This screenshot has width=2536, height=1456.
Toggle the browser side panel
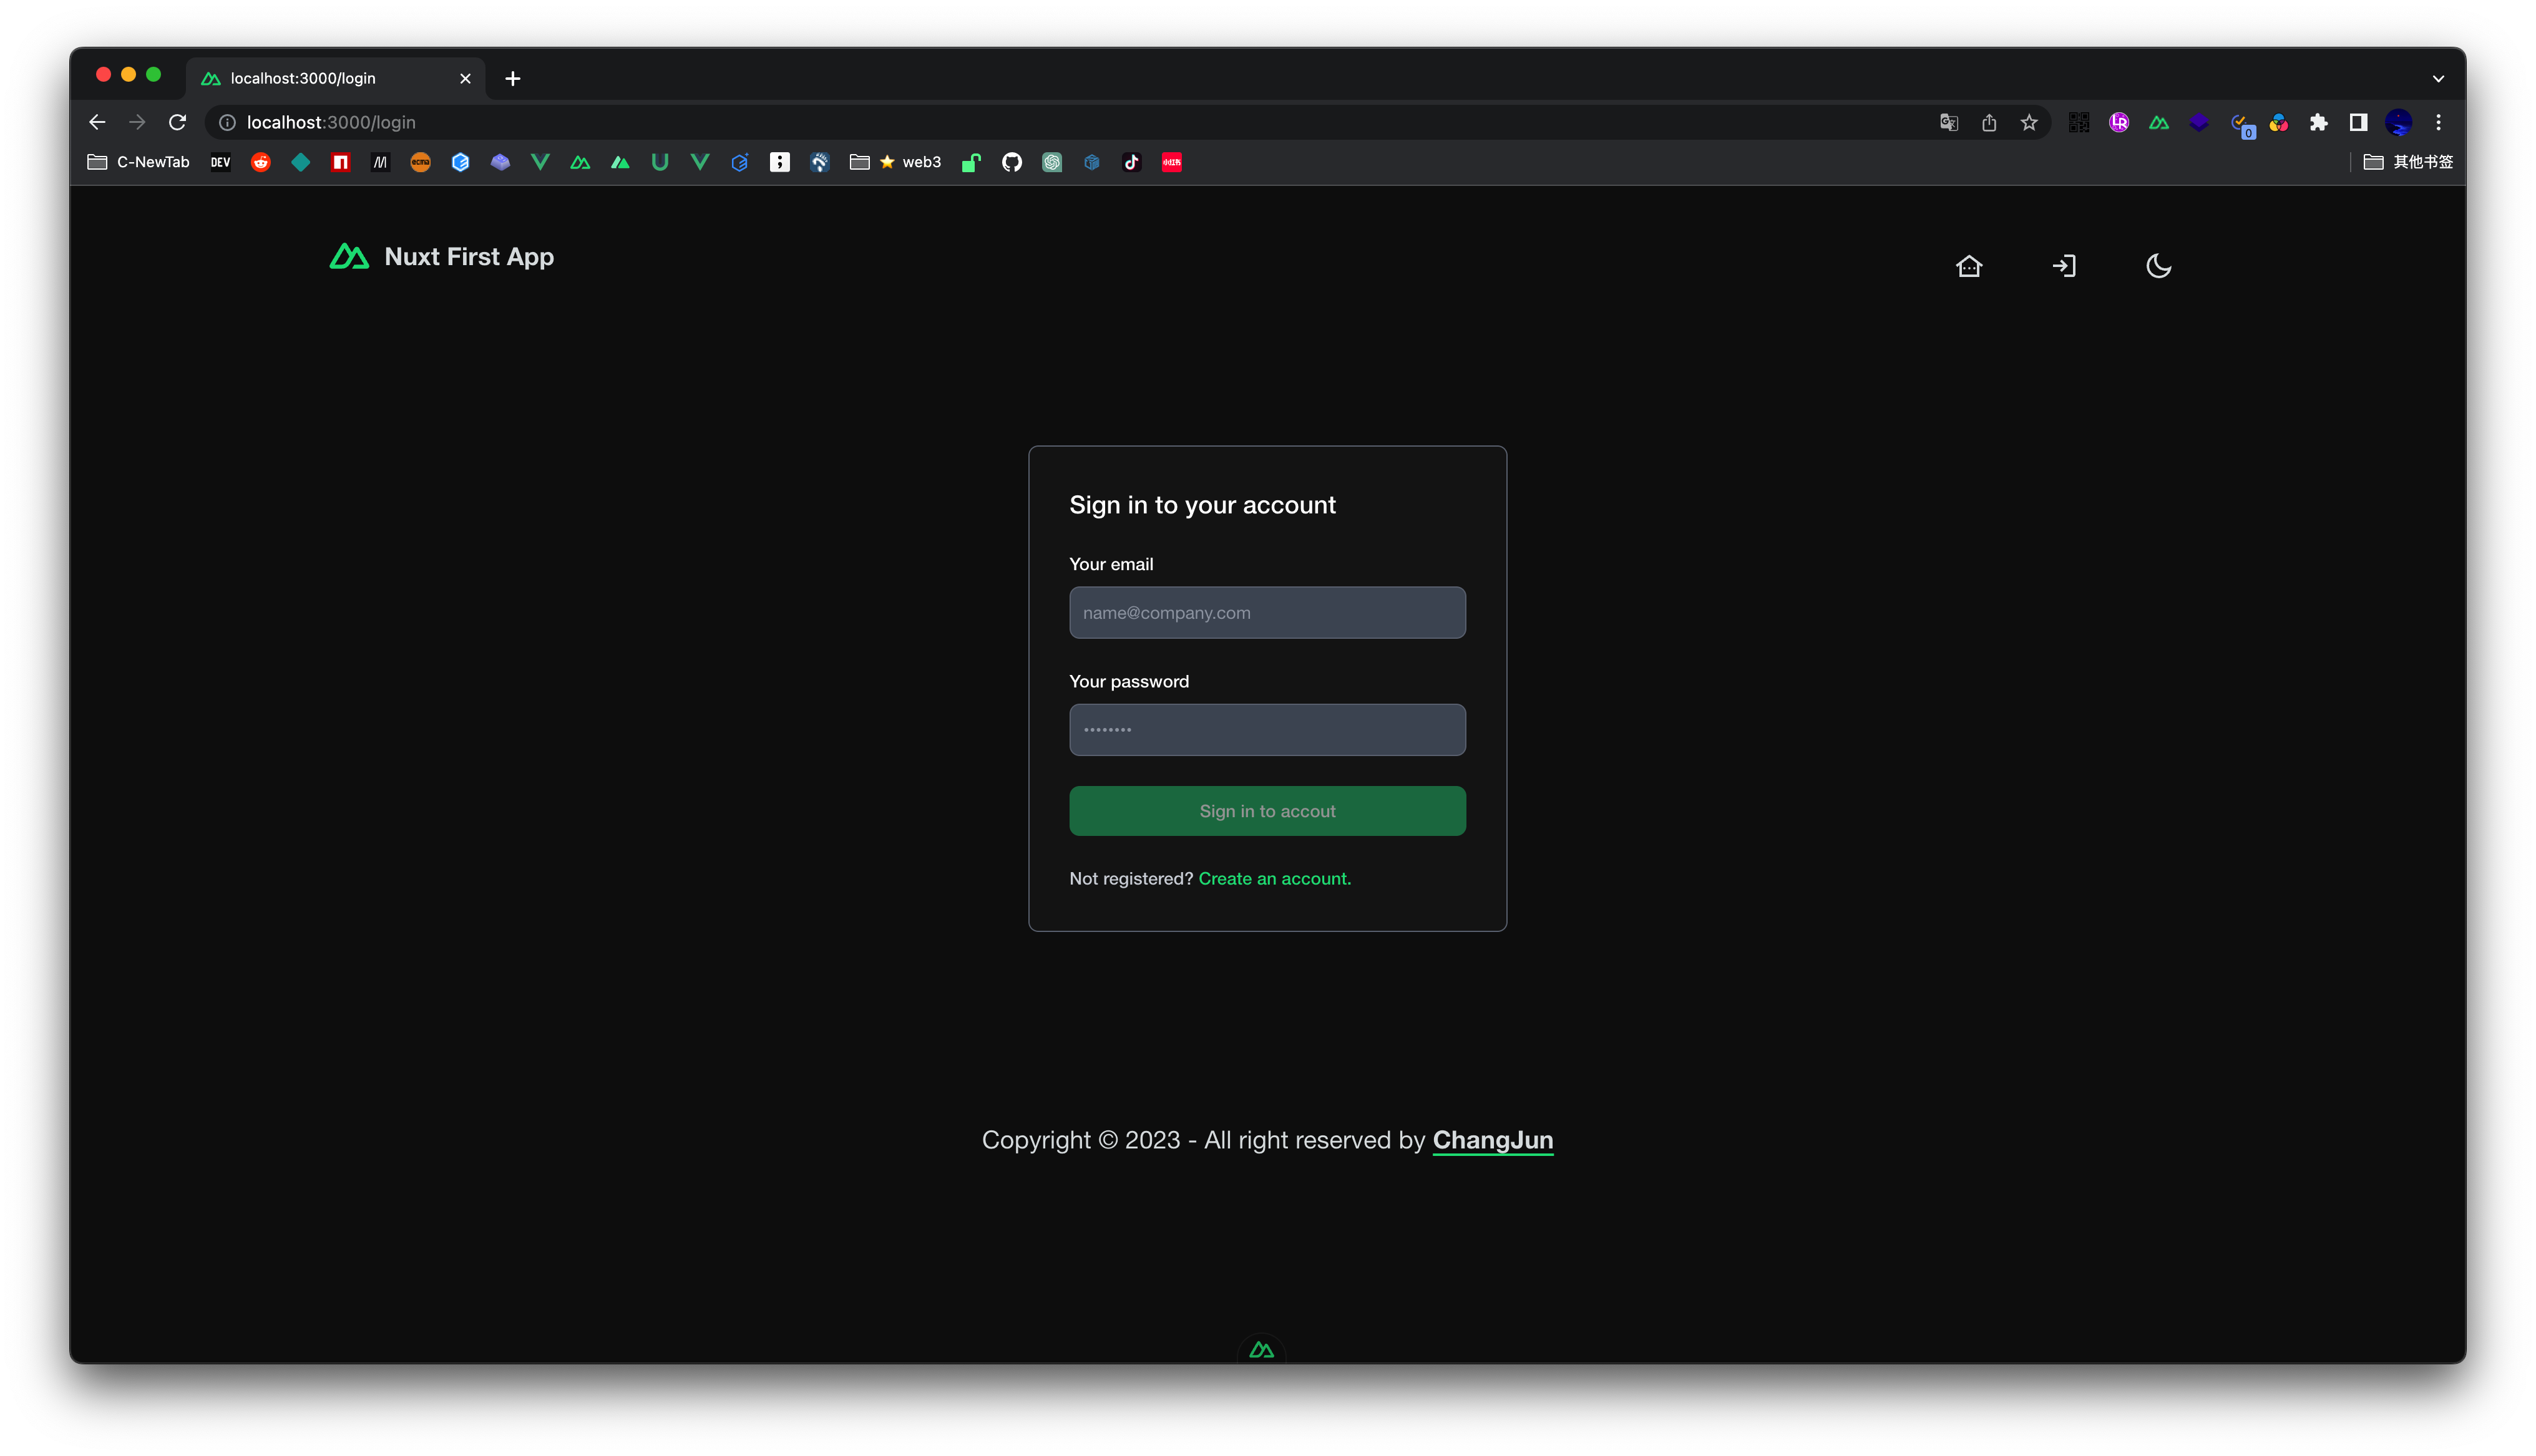tap(2358, 122)
